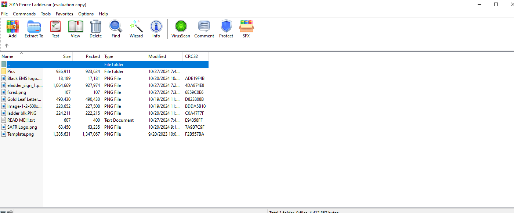This screenshot has height=213, width=514.
Task: Run the Test archive tool
Action: [55, 29]
